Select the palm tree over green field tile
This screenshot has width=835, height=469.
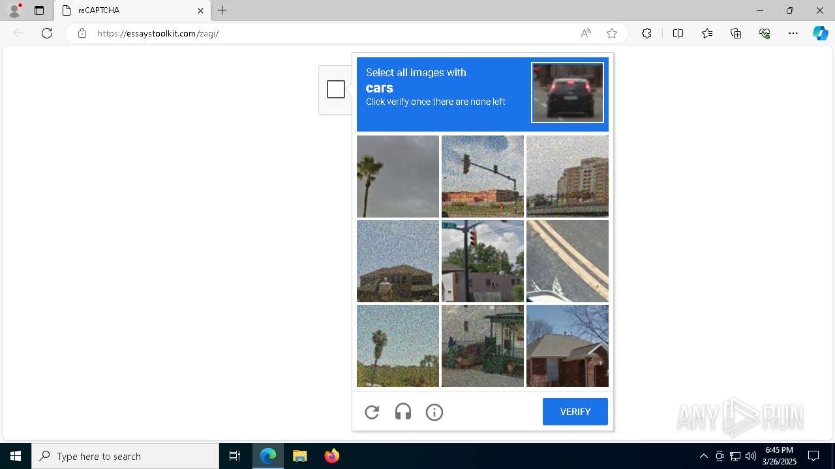pos(398,346)
